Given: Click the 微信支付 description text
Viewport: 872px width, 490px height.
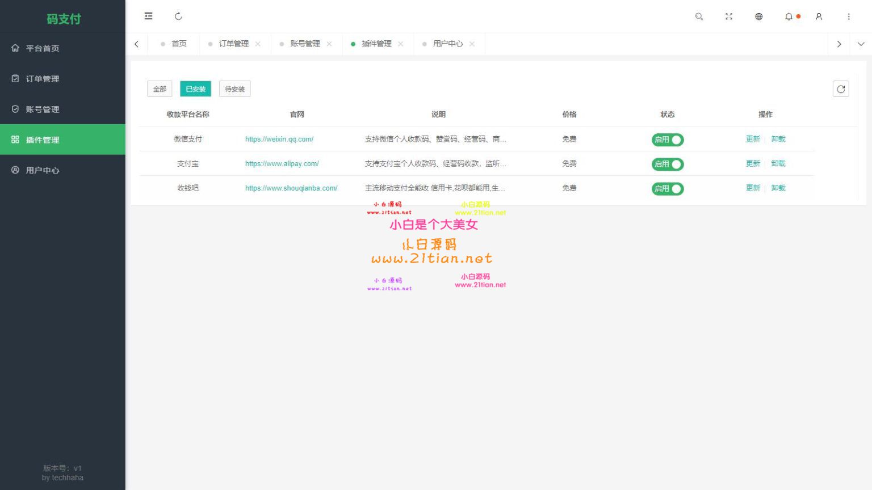Looking at the screenshot, I should tap(435, 139).
